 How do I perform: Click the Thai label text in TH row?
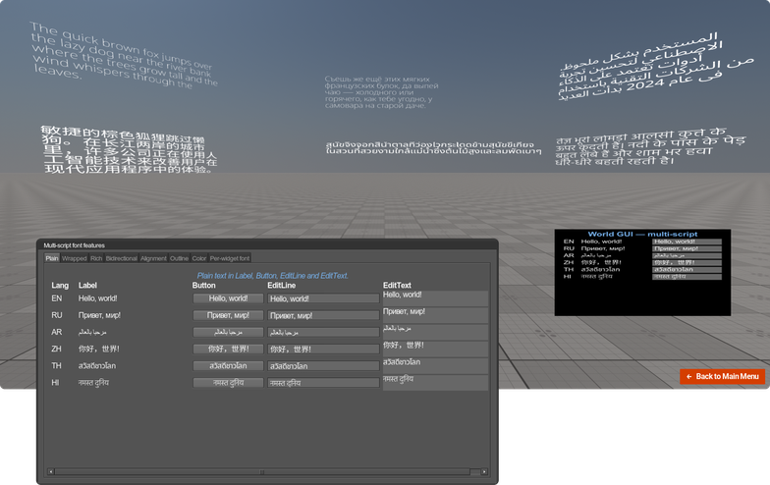tap(96, 365)
